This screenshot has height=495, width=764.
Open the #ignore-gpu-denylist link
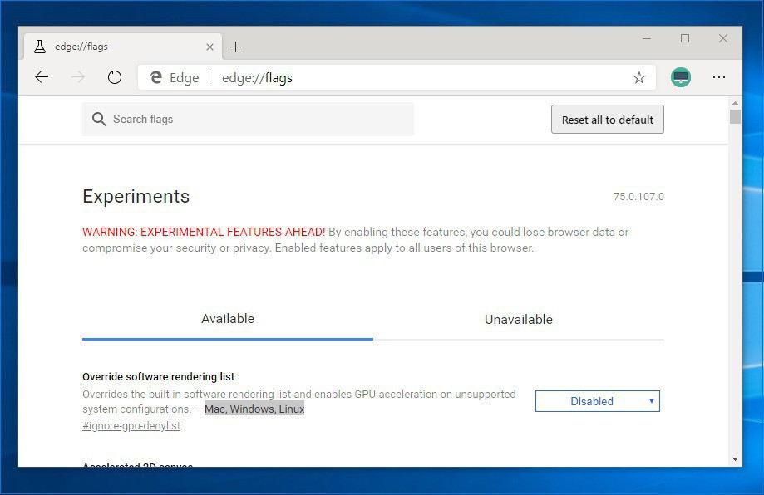tap(131, 426)
